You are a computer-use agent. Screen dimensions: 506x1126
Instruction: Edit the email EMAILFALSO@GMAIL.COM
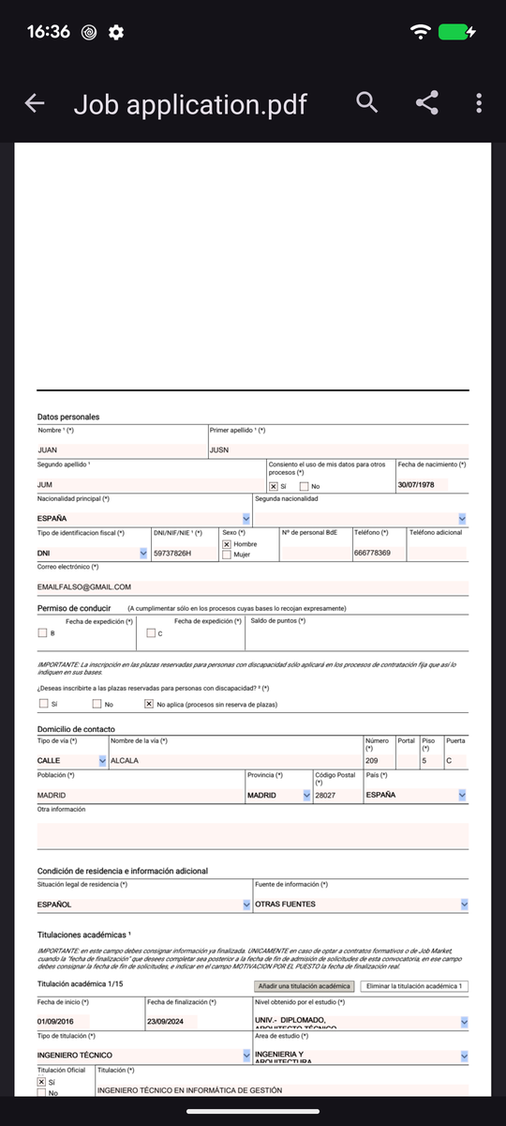click(x=252, y=587)
